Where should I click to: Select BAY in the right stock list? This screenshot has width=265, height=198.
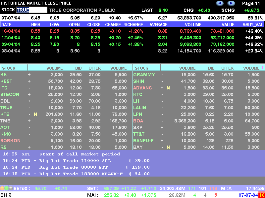point(138,147)
